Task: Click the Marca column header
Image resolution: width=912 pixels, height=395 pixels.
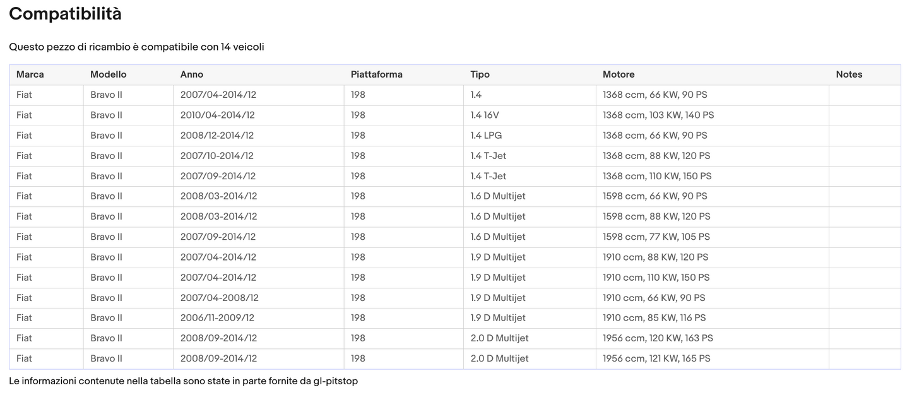Action: click(30, 74)
